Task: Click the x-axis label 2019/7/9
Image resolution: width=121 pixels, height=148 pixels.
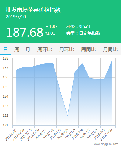Action: [x=99, y=134]
